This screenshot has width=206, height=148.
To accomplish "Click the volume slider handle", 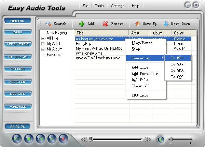I will pyautogui.click(x=171, y=139).
